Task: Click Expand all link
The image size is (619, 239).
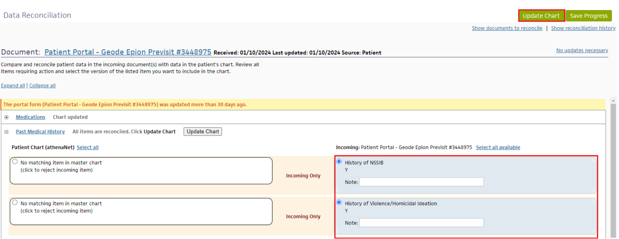Action: point(13,85)
